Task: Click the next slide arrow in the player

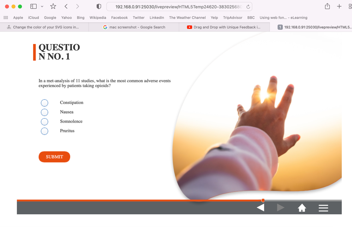Action: click(x=281, y=208)
